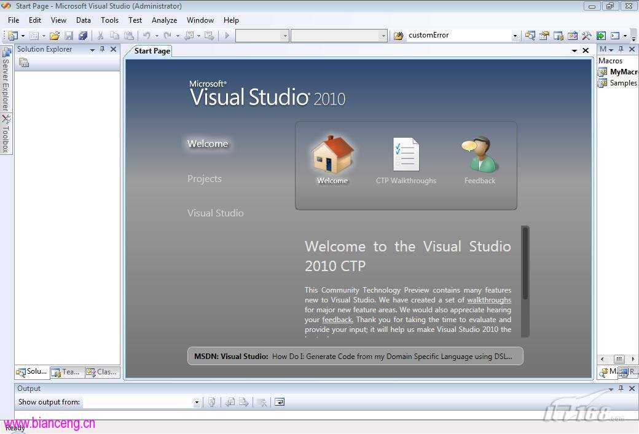Click the Undo arrow icon

pyautogui.click(x=147, y=36)
